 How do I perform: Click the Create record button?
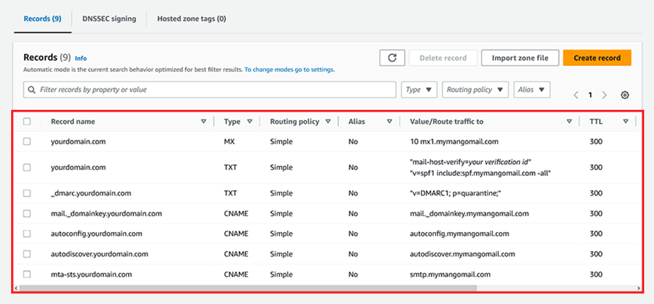597,58
